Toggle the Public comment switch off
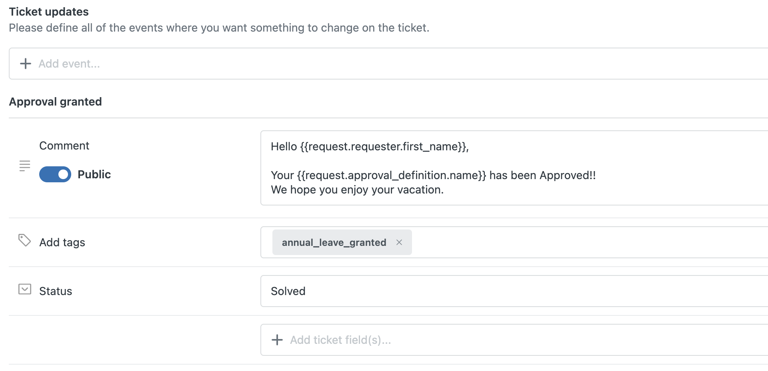The height and width of the screenshot is (371, 768). click(55, 174)
